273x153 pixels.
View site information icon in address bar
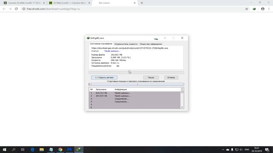pyautogui.click(x=24, y=9)
